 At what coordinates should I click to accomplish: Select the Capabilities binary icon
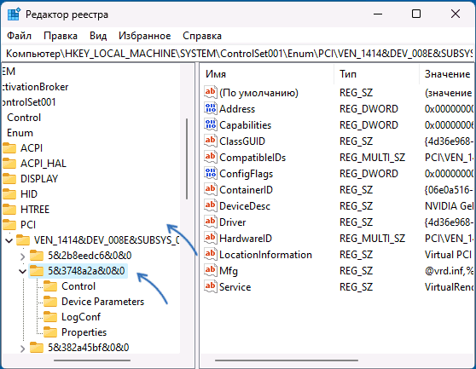pyautogui.click(x=211, y=125)
